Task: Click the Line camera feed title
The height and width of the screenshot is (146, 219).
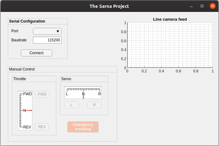Action: [x=170, y=19]
